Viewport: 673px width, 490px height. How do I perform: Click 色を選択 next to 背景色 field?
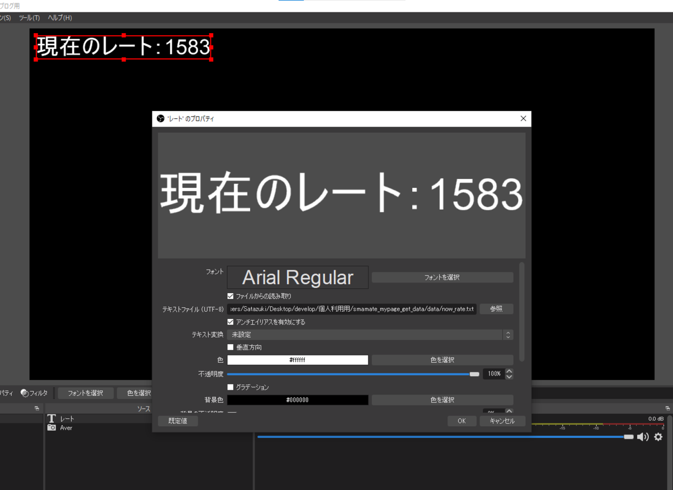[442, 400]
